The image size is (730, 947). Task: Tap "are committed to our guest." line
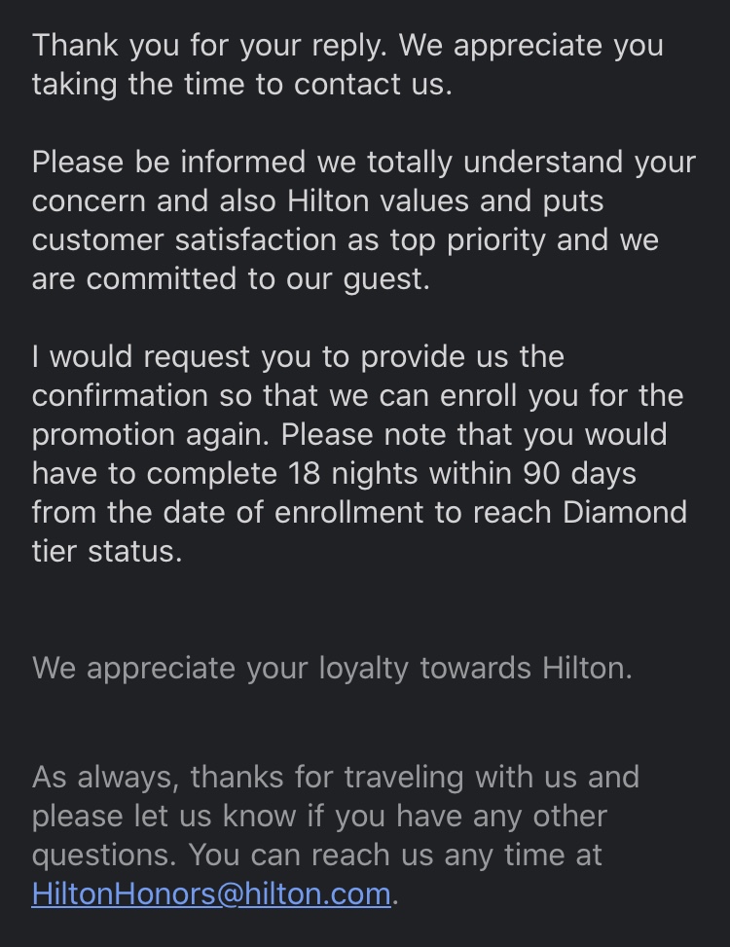pyautogui.click(x=231, y=279)
